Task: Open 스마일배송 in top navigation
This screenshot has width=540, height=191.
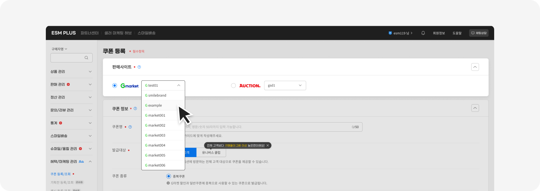Action: [x=147, y=33]
